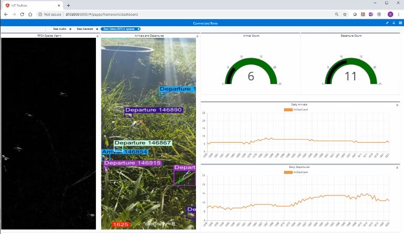Image resolution: width=404 pixels, height=234 pixels.
Task: Switch to the Bee Sensors tab
Action: click(85, 29)
